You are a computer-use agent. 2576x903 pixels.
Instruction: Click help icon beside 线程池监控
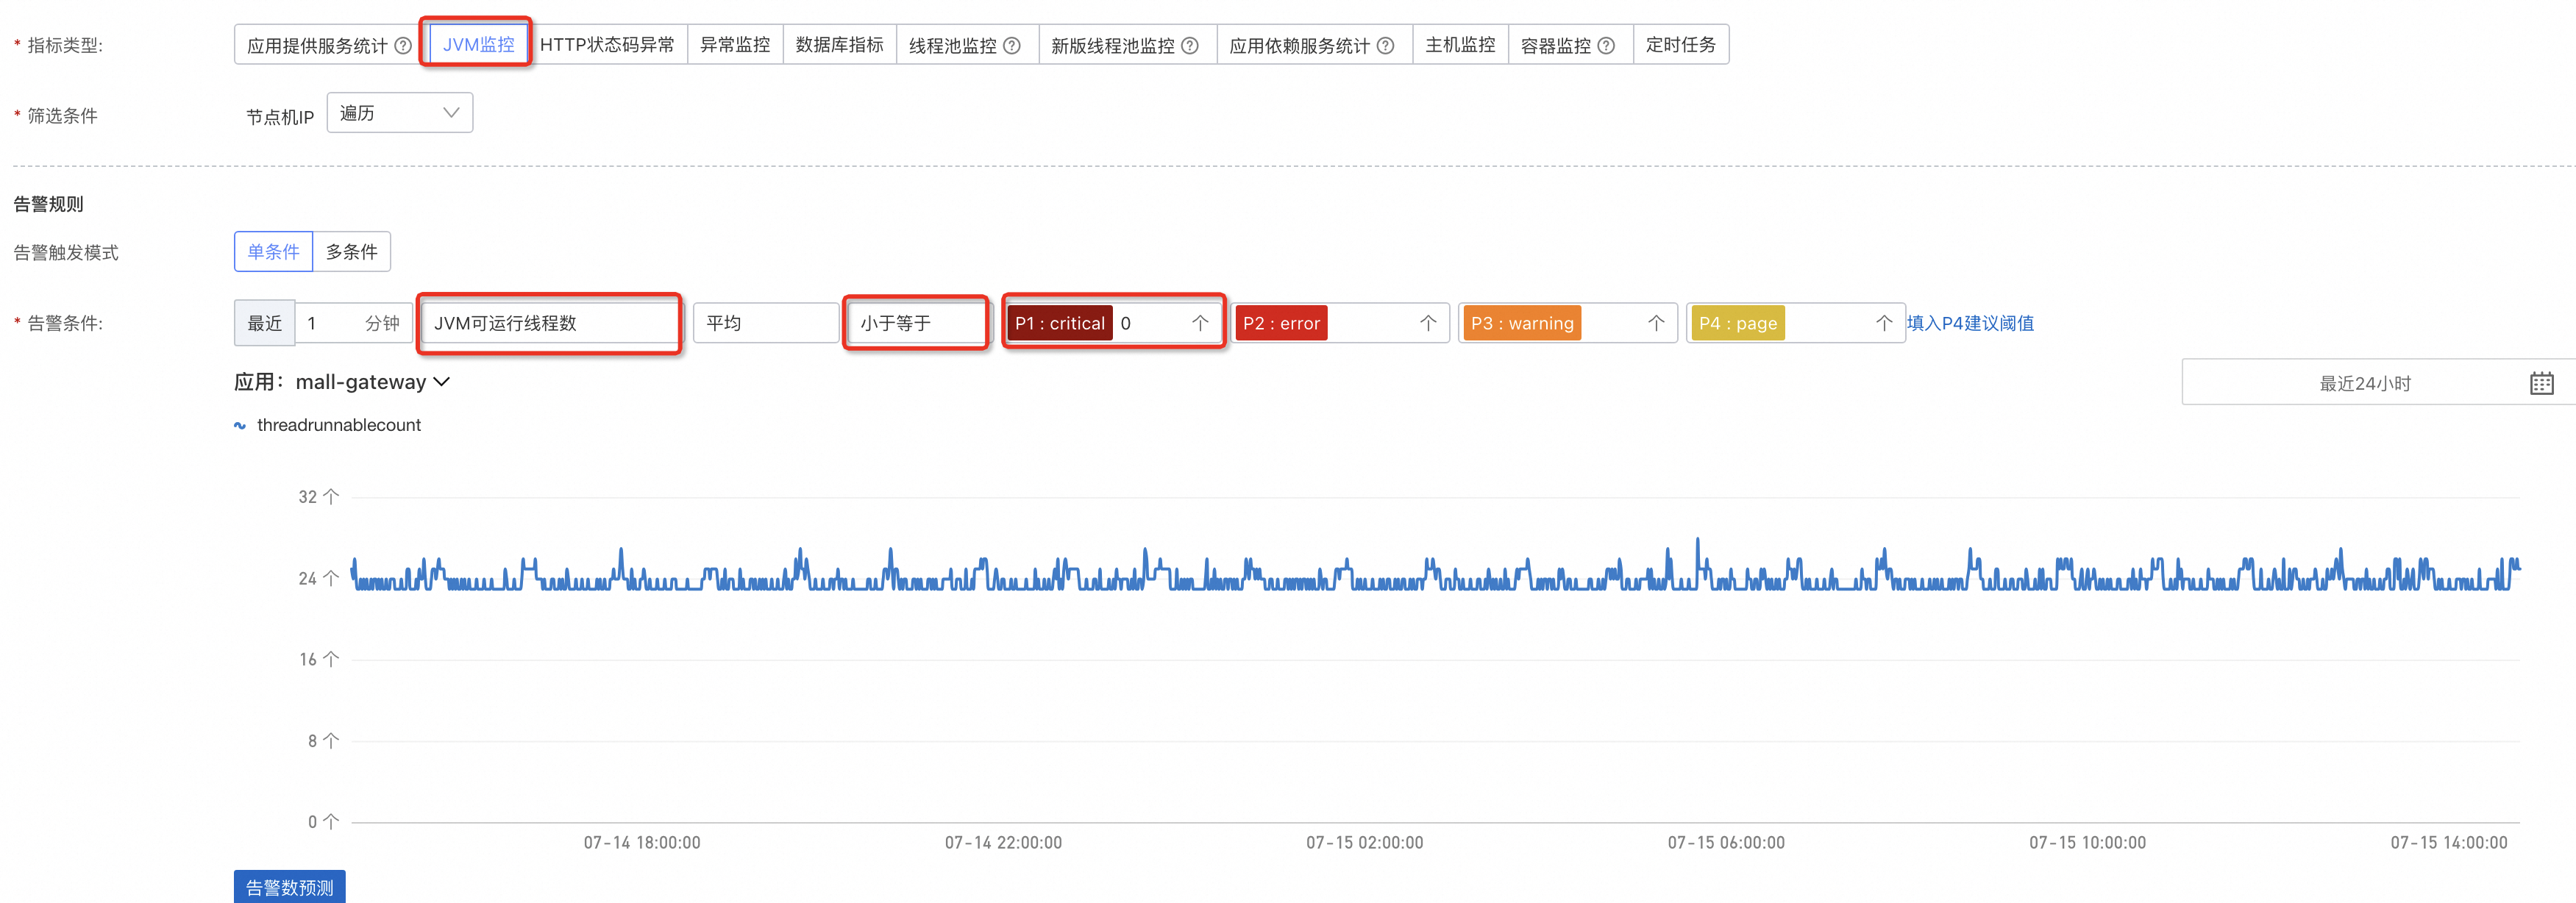click(x=1012, y=45)
